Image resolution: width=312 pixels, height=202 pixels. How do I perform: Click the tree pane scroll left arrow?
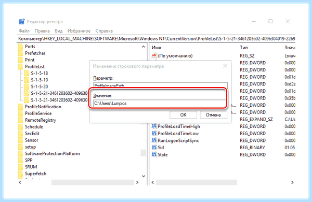20,182
